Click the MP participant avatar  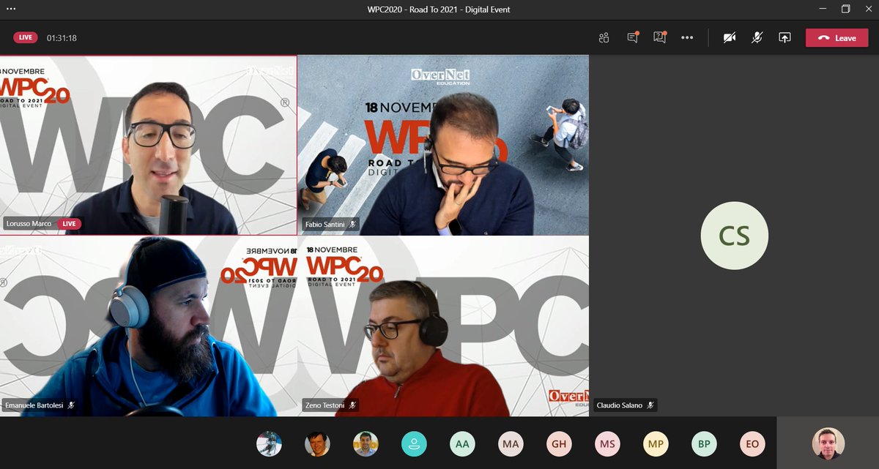click(x=656, y=443)
